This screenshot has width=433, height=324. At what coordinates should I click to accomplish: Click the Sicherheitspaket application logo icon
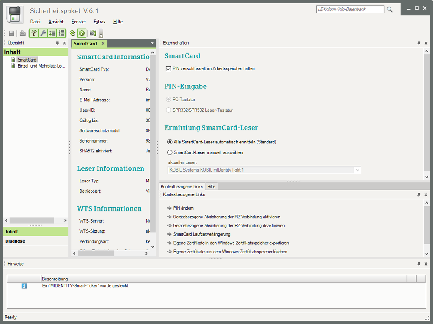[14, 15]
